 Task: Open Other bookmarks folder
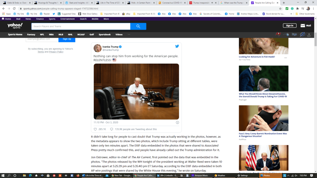point(304,14)
